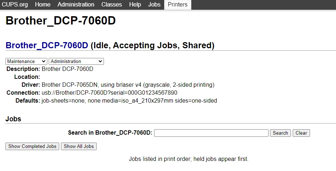Click the large Brother_DCP-7060D page title
The image size is (336, 171).
tap(61, 21)
